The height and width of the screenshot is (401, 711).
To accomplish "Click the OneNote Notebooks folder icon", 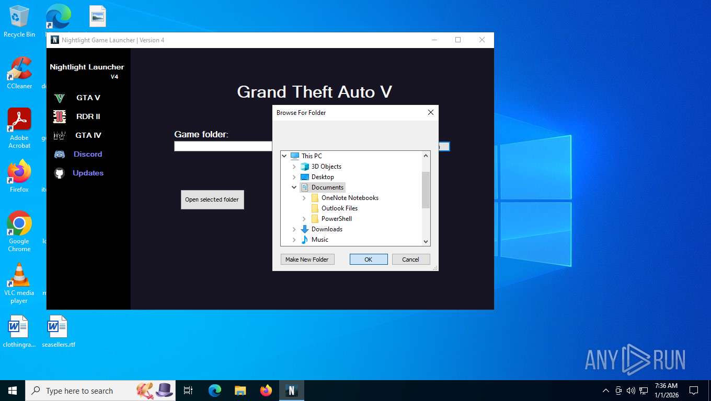I will [315, 198].
